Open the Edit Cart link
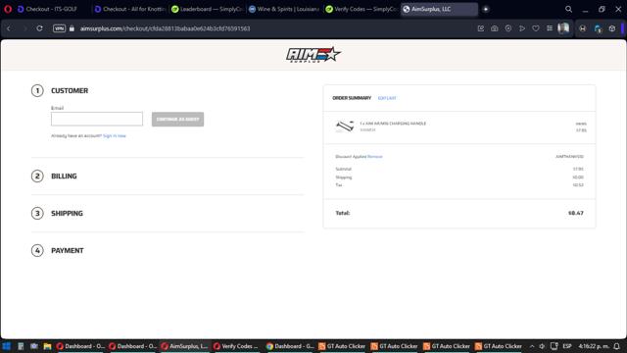The height and width of the screenshot is (353, 627). tap(387, 98)
